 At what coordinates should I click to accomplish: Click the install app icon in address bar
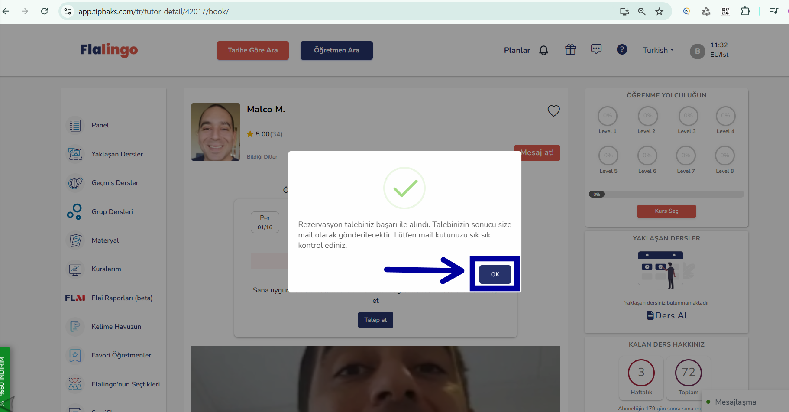tap(624, 12)
